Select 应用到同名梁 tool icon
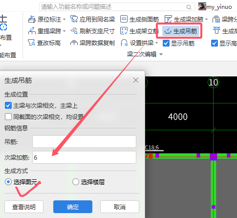 pos(74,19)
